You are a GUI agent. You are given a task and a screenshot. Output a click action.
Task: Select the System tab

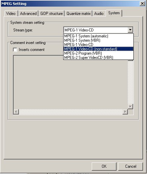tap(114, 13)
